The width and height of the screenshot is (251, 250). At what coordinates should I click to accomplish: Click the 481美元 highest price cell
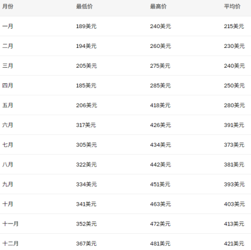point(160,243)
